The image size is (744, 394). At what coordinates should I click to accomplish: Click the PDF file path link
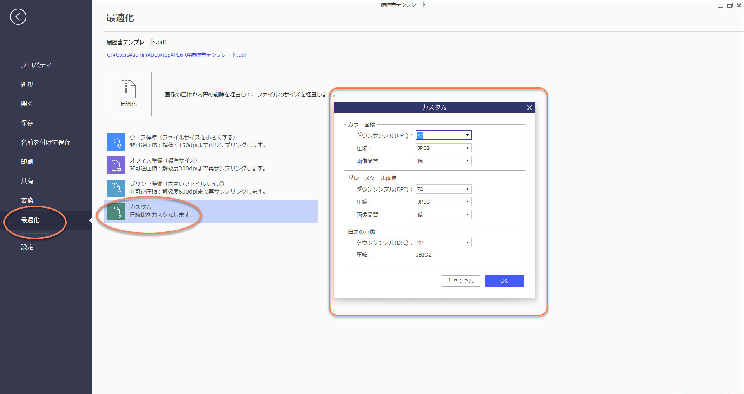click(x=176, y=55)
